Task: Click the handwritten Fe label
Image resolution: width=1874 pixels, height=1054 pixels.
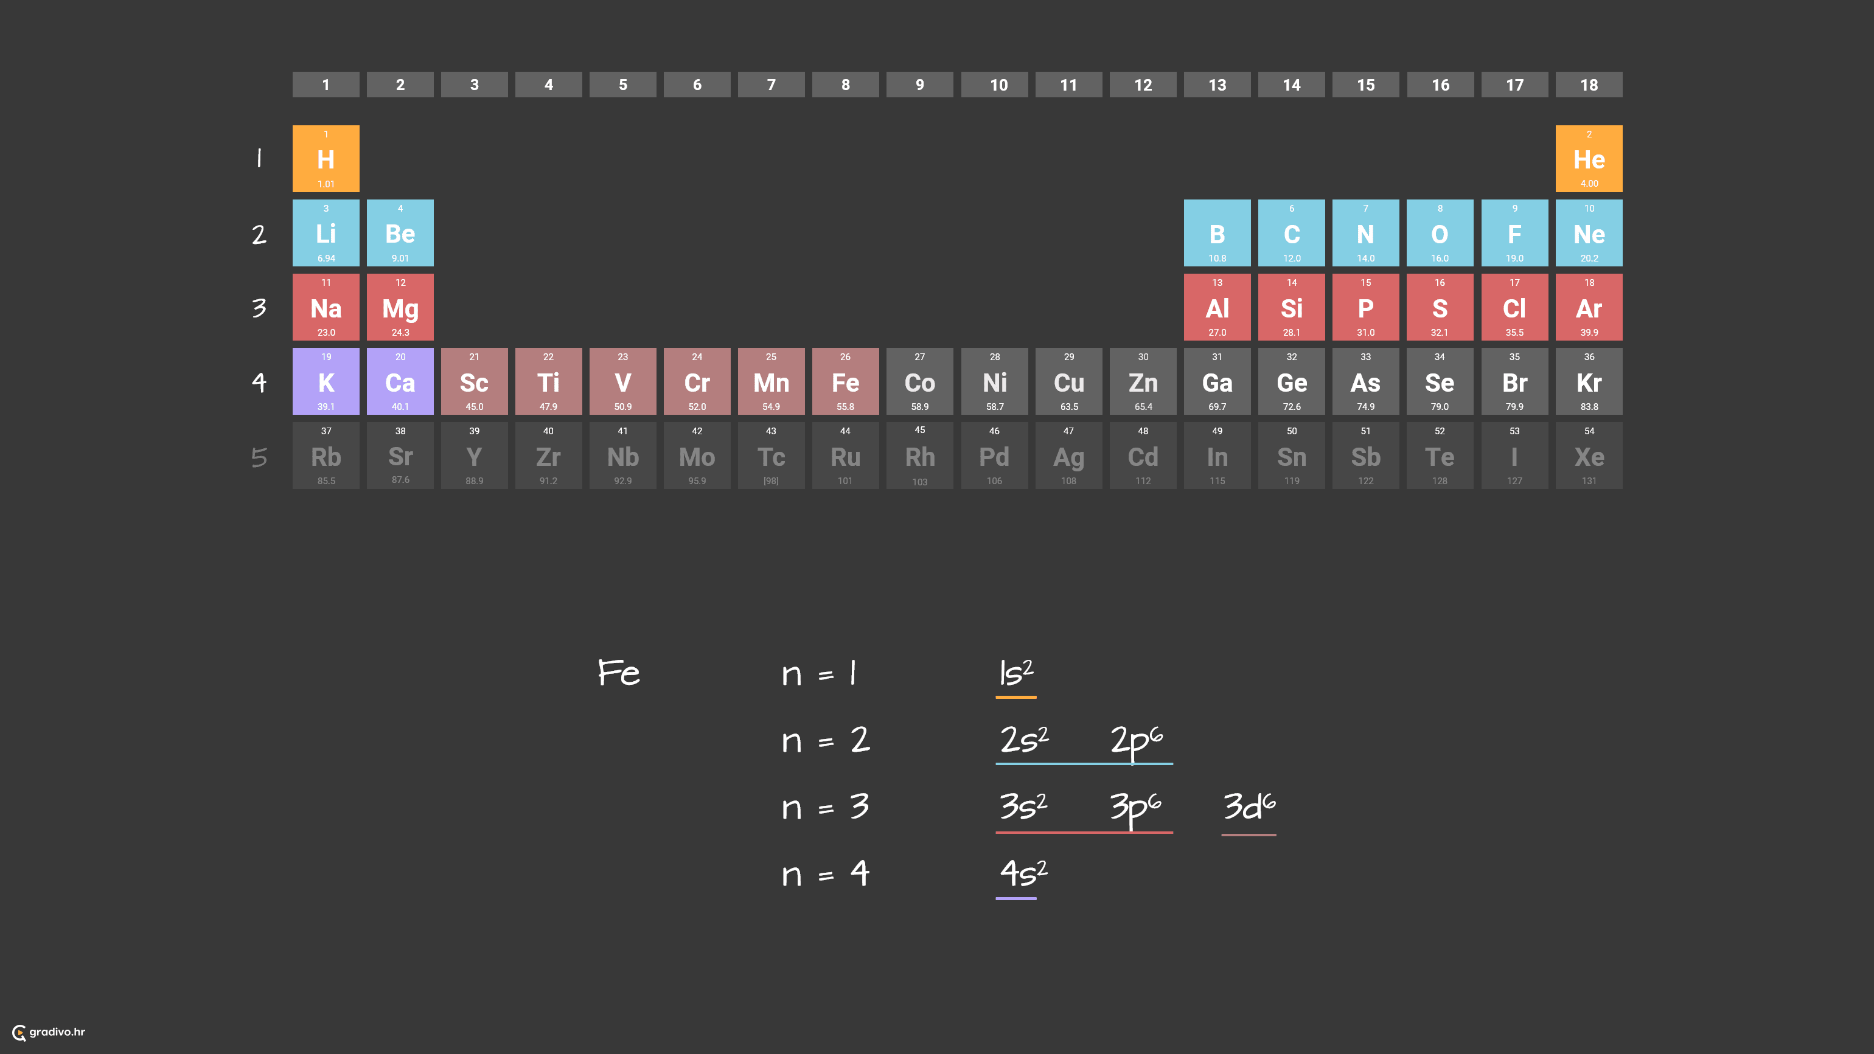Action: (x=618, y=673)
